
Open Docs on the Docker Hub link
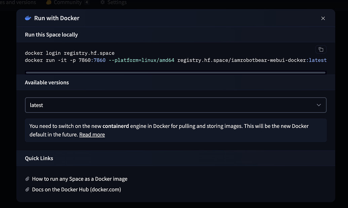(x=76, y=190)
